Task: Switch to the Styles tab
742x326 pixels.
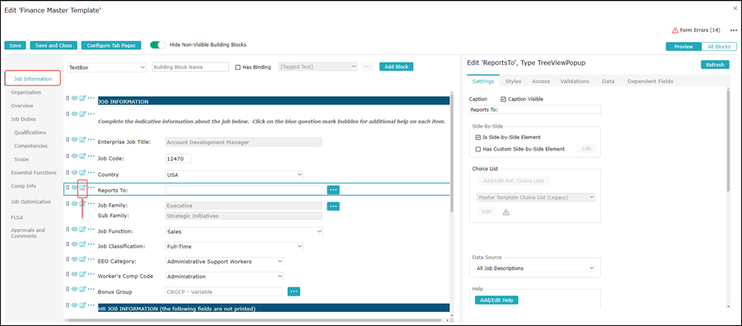Action: [513, 81]
